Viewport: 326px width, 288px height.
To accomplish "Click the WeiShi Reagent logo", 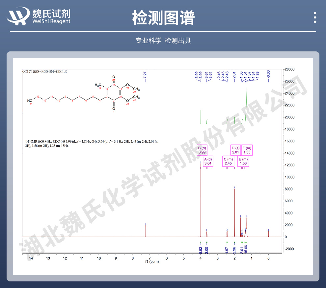I will 39,16.
